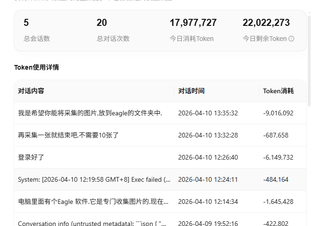Screen dimensions: 313x226
Task: Click the token value -6,149,732
Action: tap(278, 157)
